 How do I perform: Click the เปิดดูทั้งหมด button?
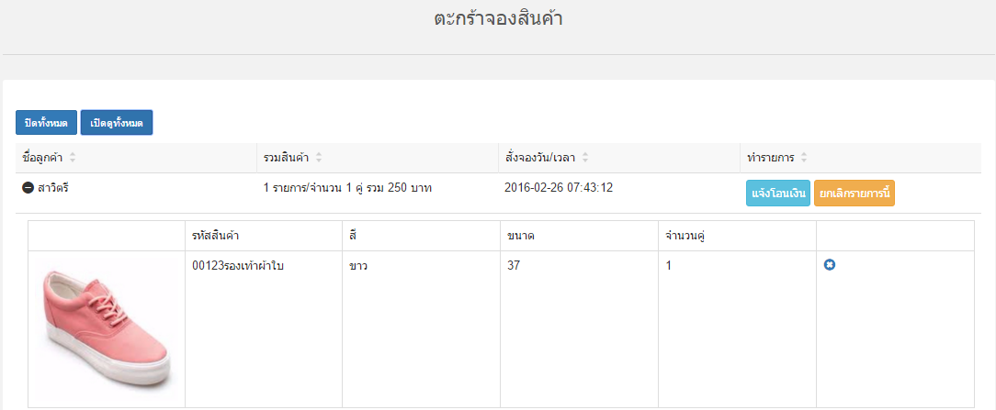(117, 122)
